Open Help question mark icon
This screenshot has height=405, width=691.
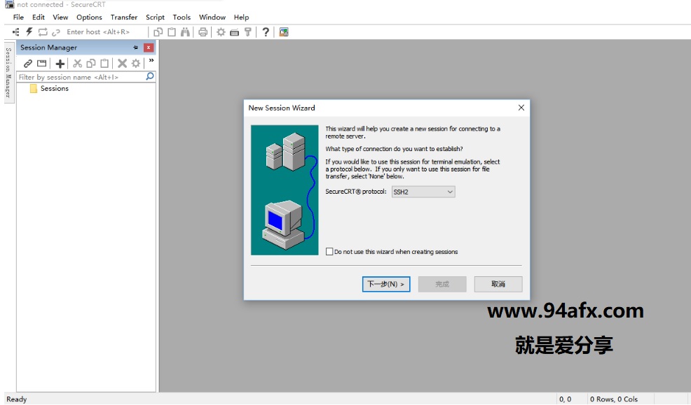point(266,32)
